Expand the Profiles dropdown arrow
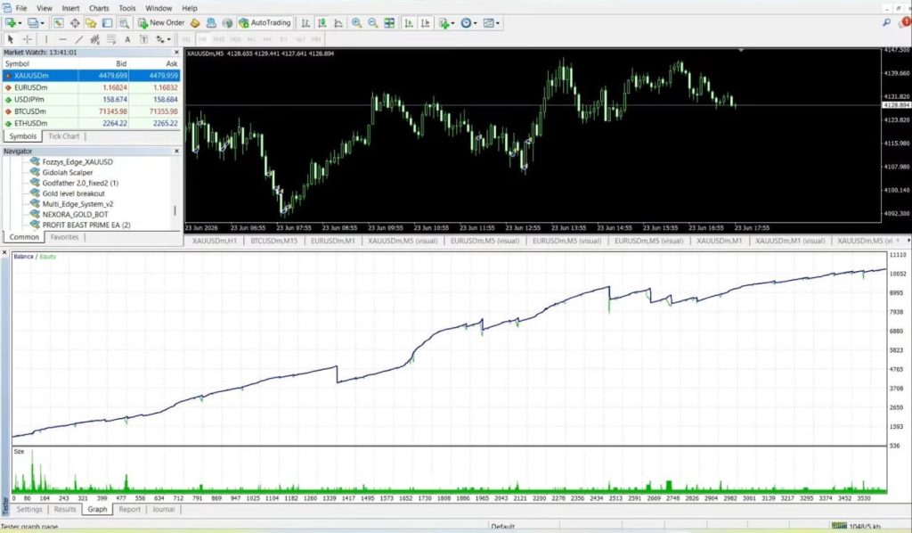The height and width of the screenshot is (533, 912). (x=43, y=23)
